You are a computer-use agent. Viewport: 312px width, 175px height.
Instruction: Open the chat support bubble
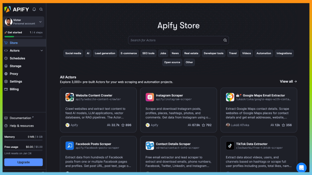[x=301, y=167]
